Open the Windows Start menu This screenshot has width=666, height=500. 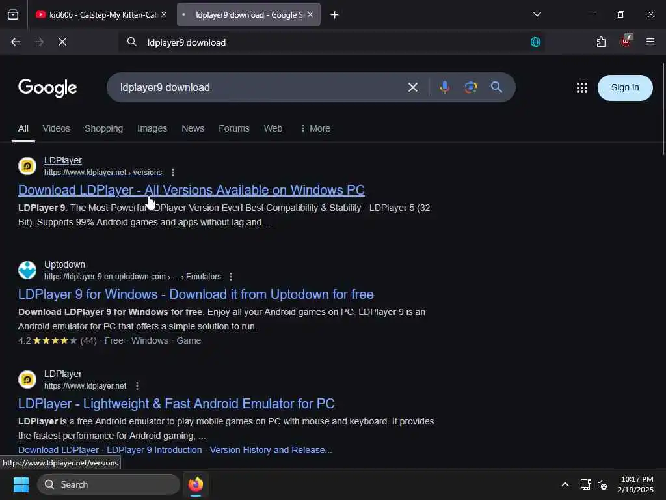coord(21,484)
